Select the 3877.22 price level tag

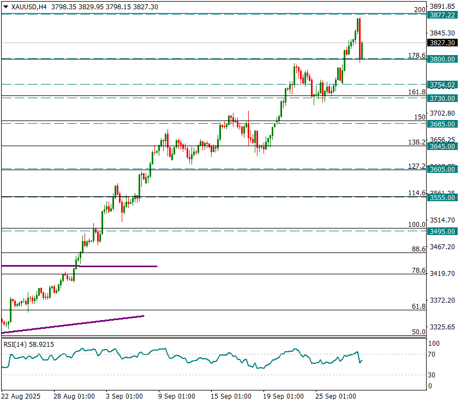point(442,15)
